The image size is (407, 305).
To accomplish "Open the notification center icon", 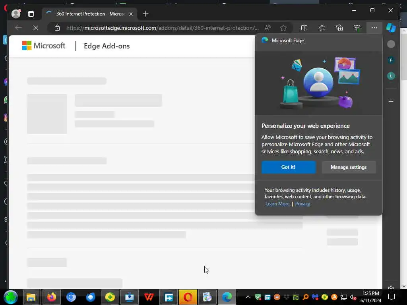I will pos(391,297).
